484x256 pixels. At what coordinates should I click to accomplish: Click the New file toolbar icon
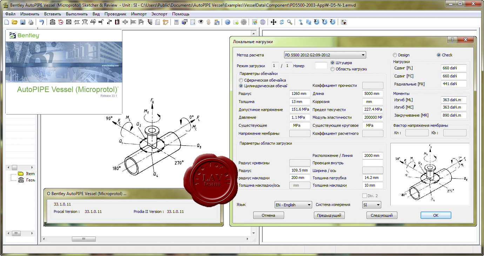[x=7, y=22]
